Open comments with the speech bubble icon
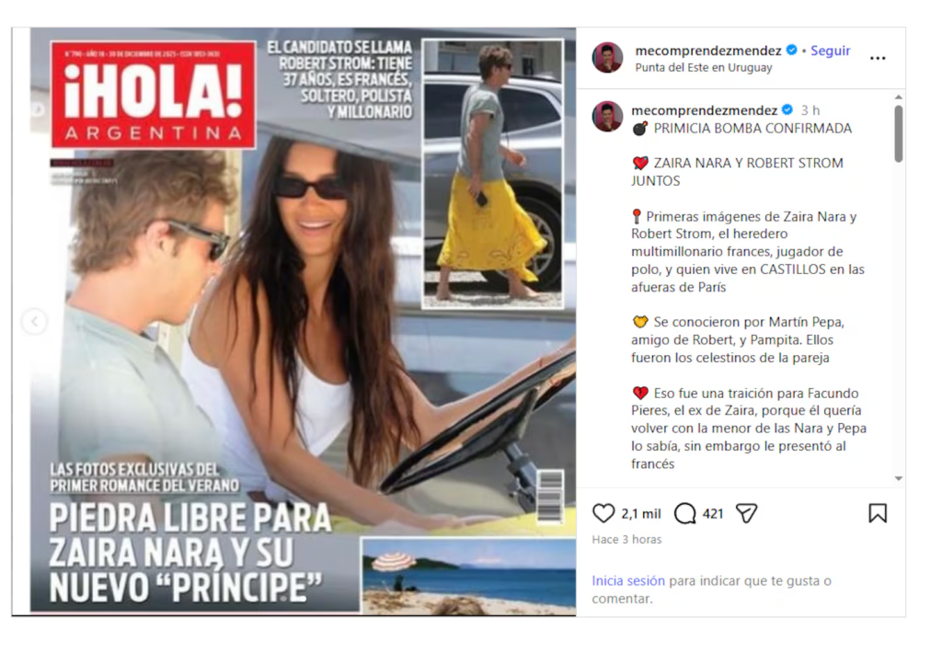The image size is (942, 663). [x=684, y=513]
